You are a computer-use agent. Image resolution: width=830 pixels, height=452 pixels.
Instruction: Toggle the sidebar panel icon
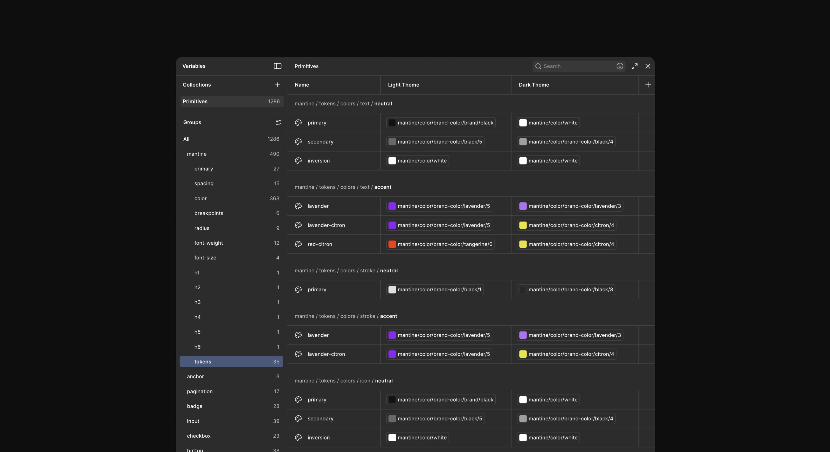[278, 66]
